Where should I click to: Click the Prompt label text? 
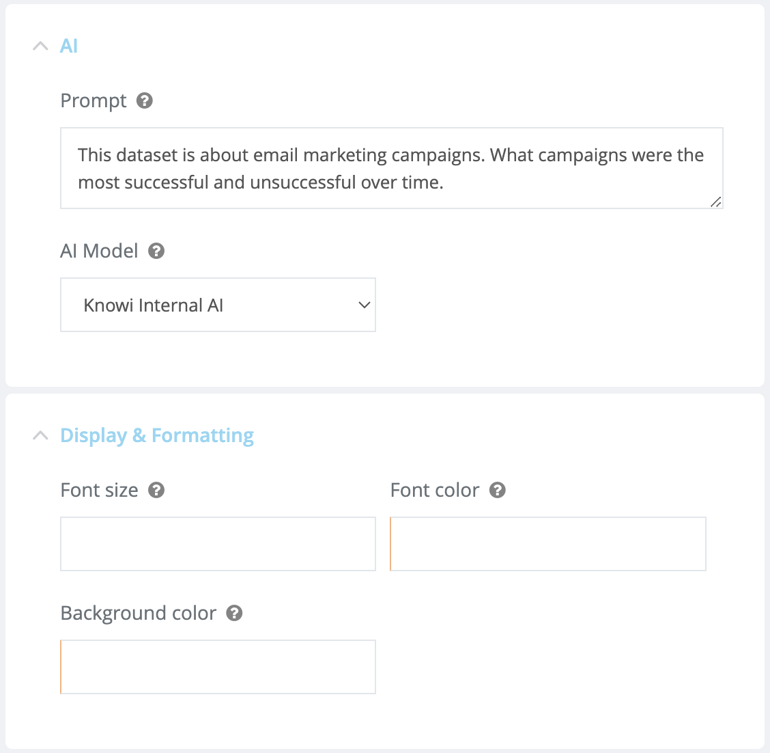pos(94,101)
